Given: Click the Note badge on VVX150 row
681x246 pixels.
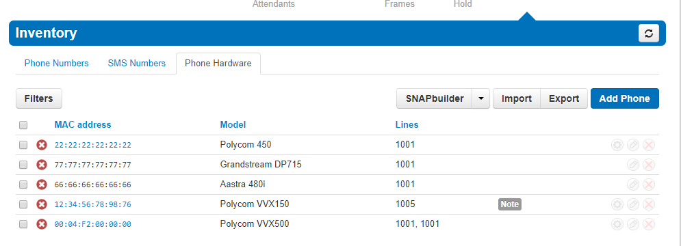Looking at the screenshot, I should pyautogui.click(x=509, y=204).
